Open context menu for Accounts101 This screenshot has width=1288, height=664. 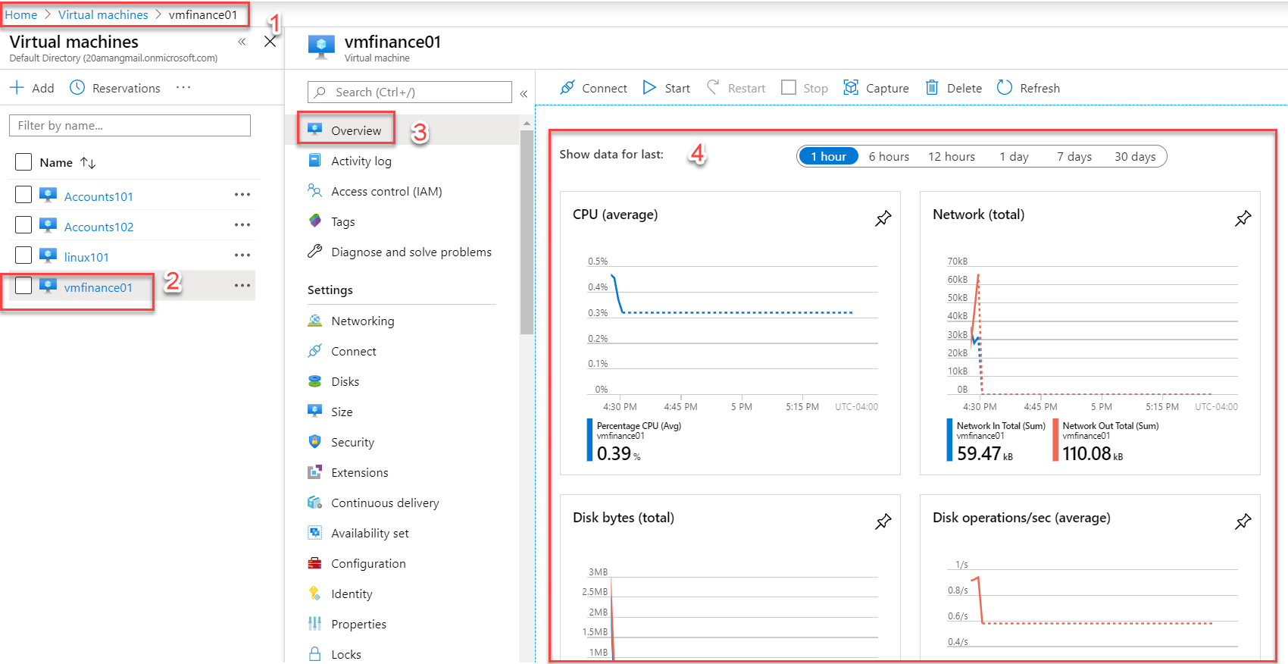pyautogui.click(x=242, y=195)
